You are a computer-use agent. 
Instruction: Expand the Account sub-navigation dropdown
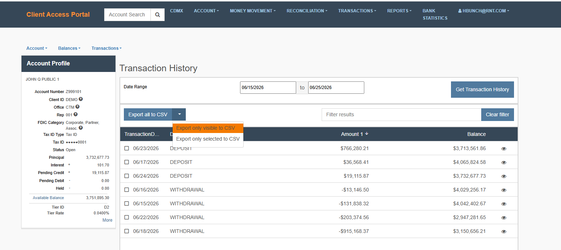[x=37, y=48]
